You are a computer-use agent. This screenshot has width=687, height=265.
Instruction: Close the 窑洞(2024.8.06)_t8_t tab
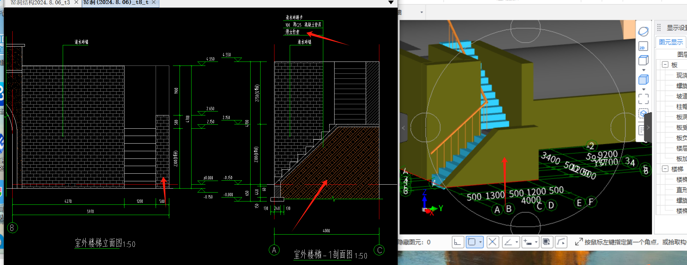pyautogui.click(x=154, y=2)
